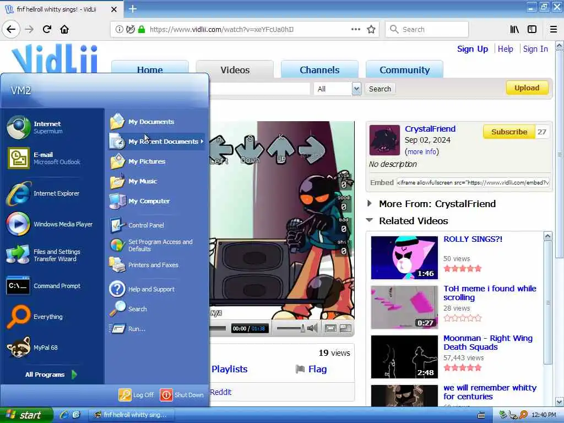Screen dimensions: 564x423
Task: Click the (more info) link
Action: point(422,151)
